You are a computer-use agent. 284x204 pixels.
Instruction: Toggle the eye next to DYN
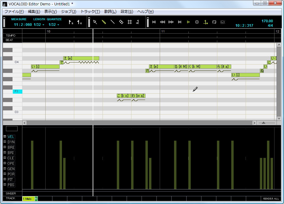click(5, 142)
